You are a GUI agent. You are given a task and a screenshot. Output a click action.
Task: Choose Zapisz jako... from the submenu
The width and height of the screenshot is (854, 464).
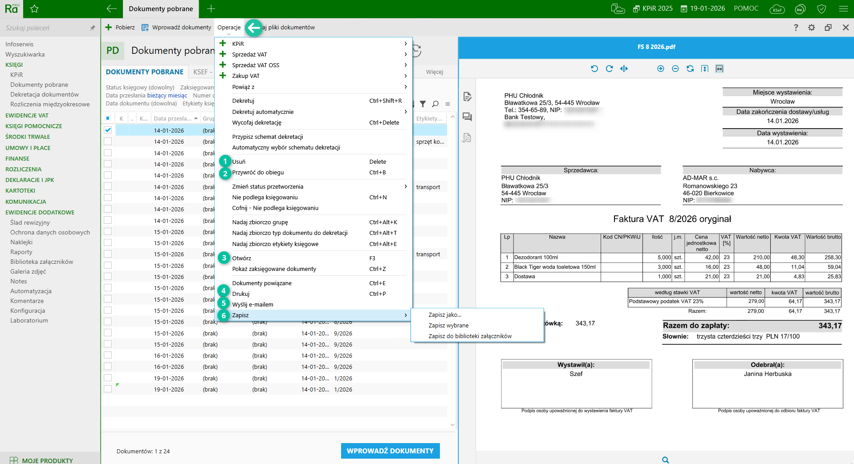444,315
